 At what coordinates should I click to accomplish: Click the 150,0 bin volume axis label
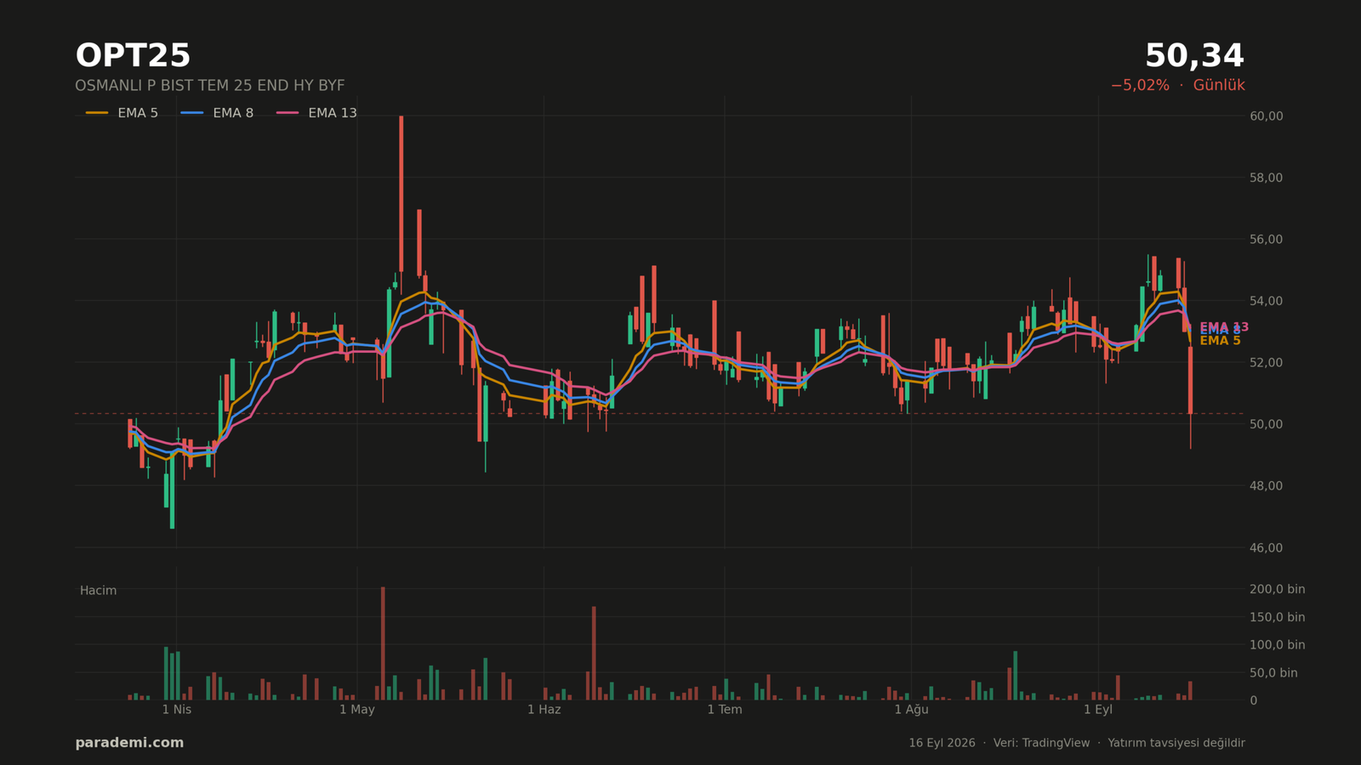1277,617
